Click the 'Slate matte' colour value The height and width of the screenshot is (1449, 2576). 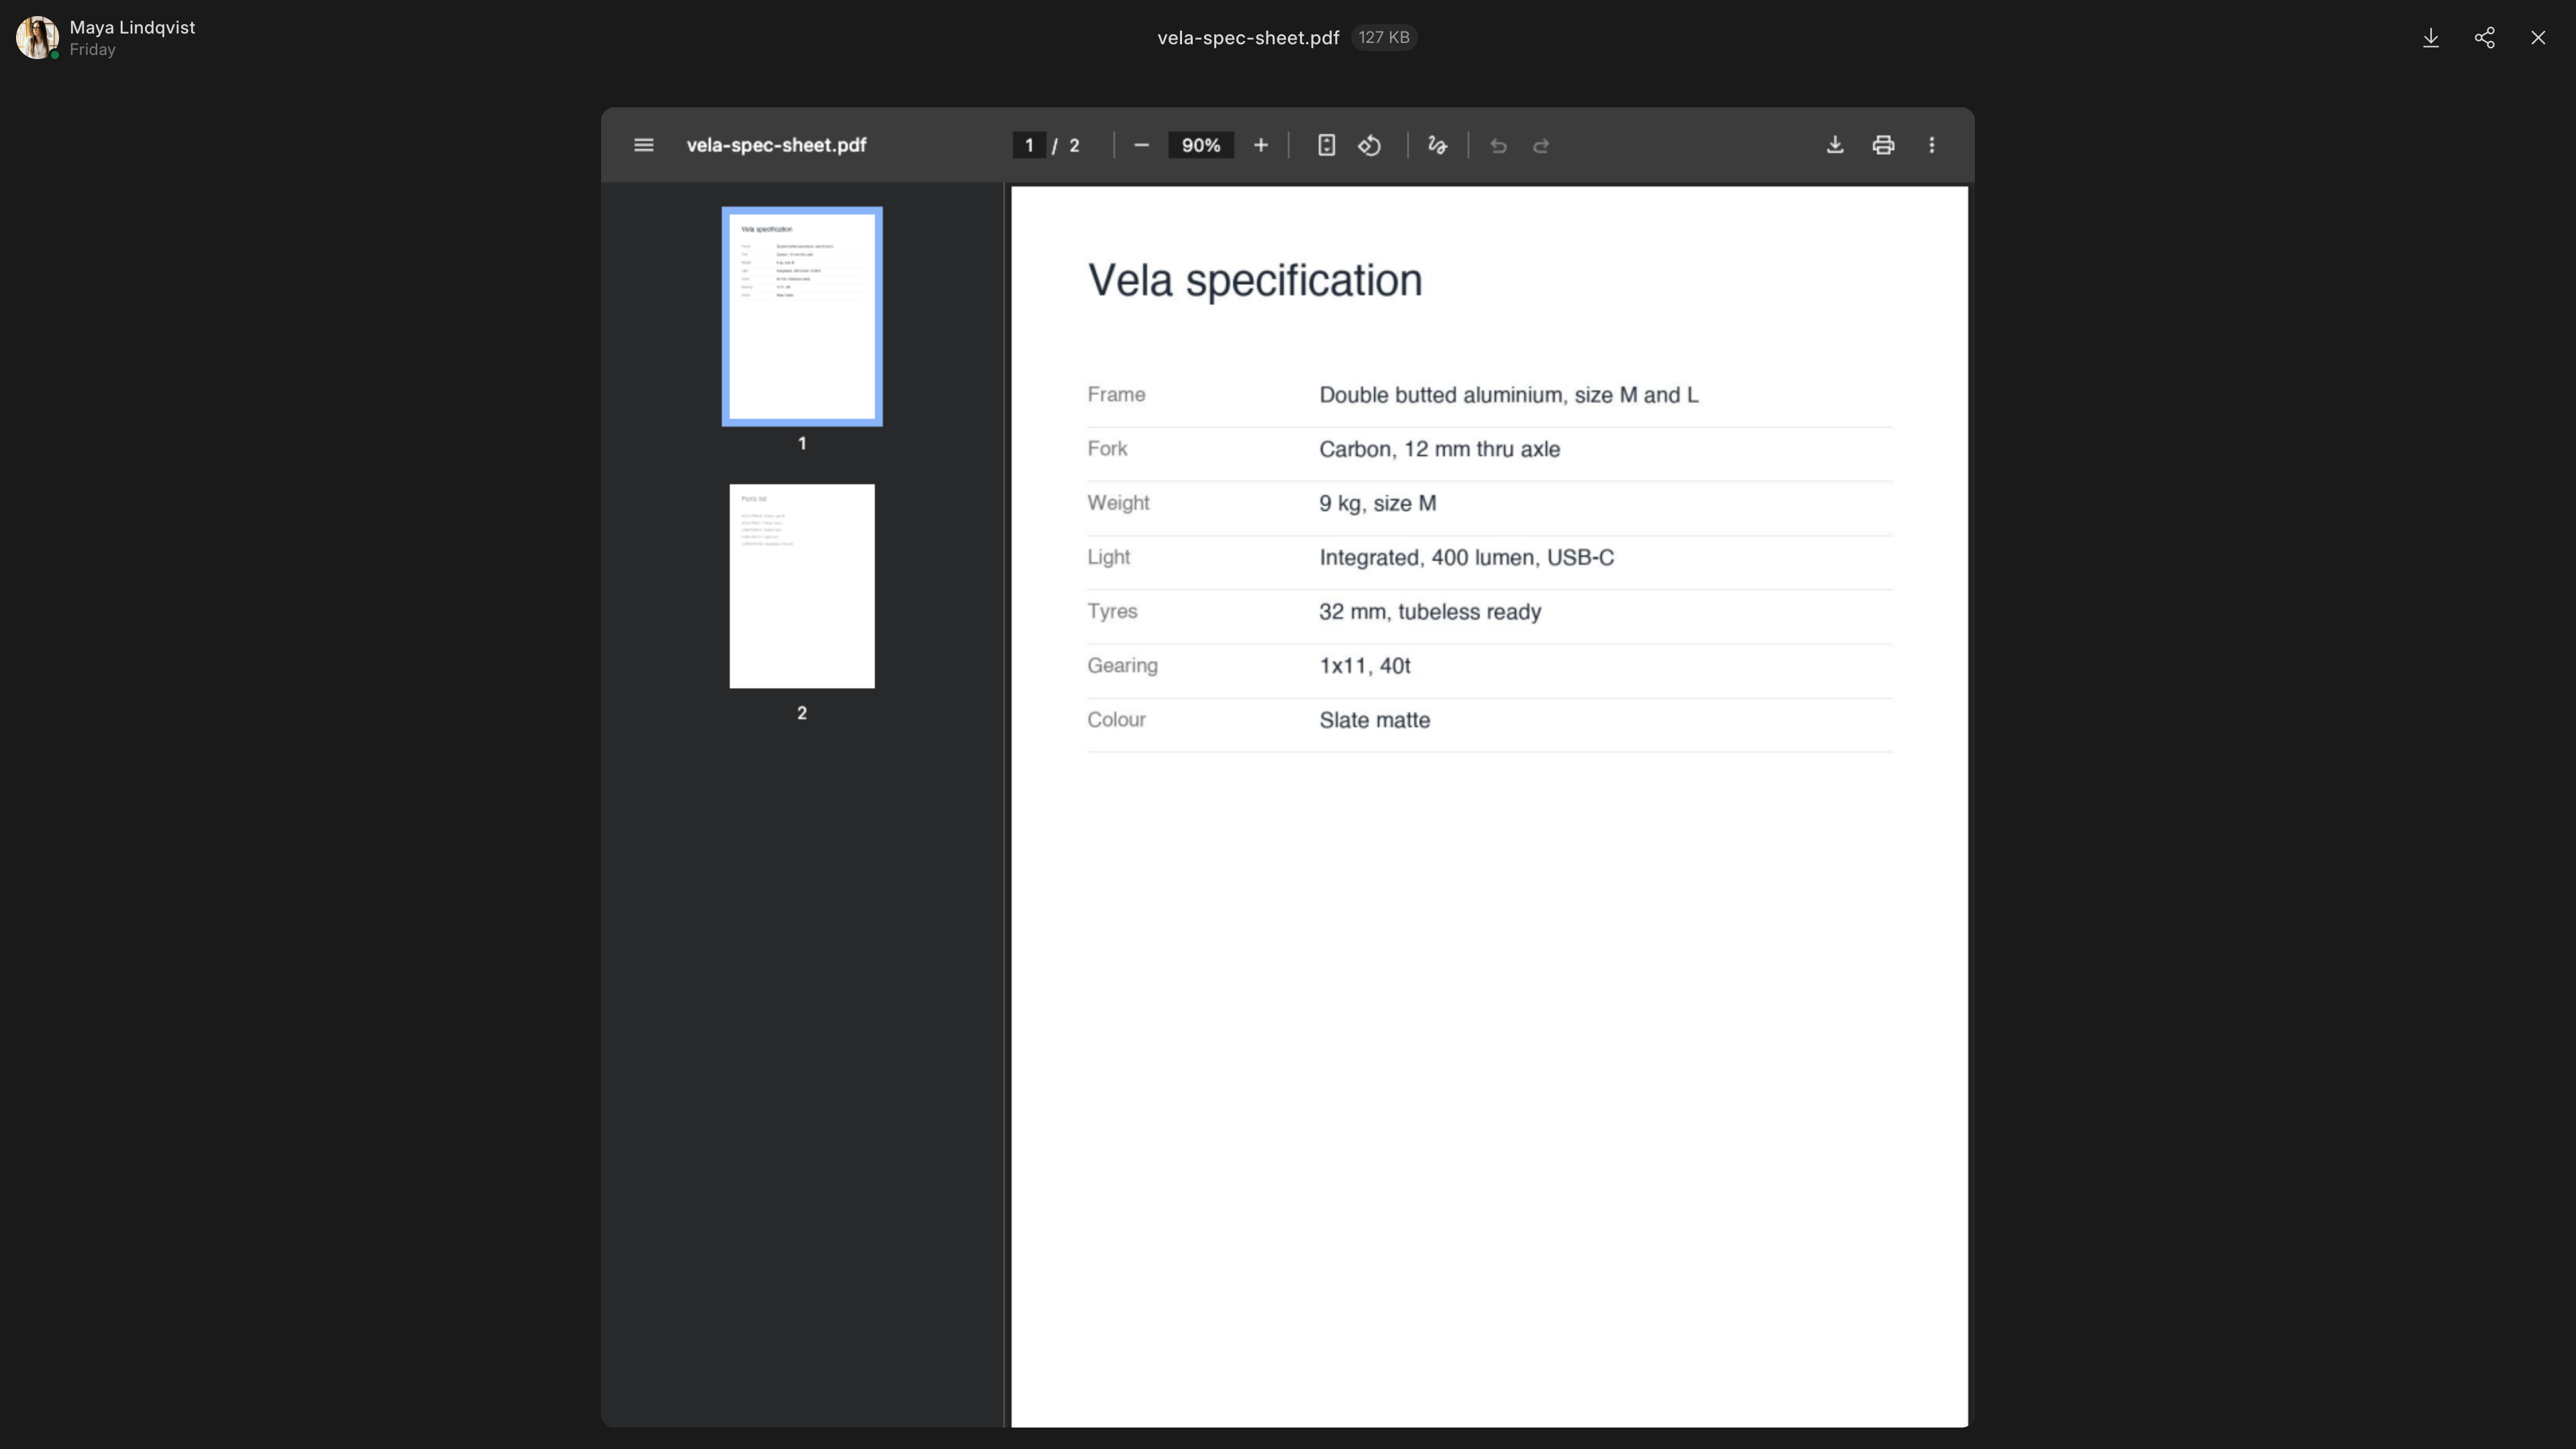click(1374, 720)
